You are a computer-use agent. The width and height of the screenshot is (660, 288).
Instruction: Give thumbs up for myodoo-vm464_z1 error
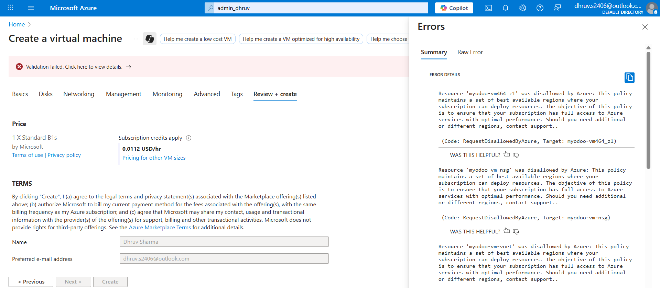coord(507,154)
